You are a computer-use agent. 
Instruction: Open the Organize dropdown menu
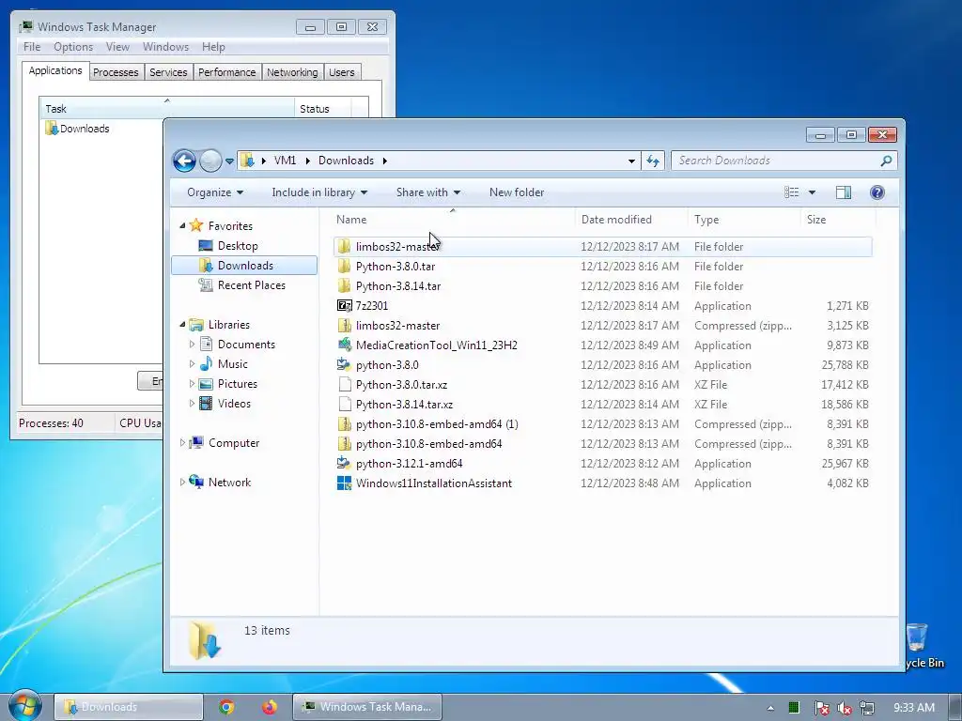215,192
